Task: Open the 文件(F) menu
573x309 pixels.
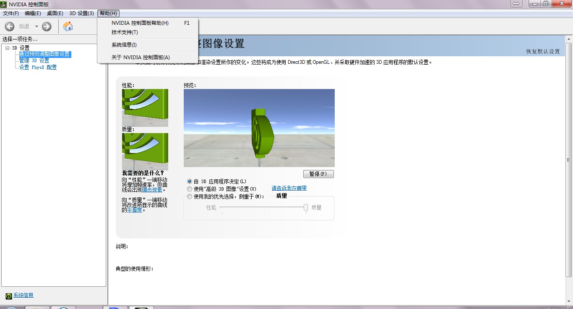Action: 11,13
